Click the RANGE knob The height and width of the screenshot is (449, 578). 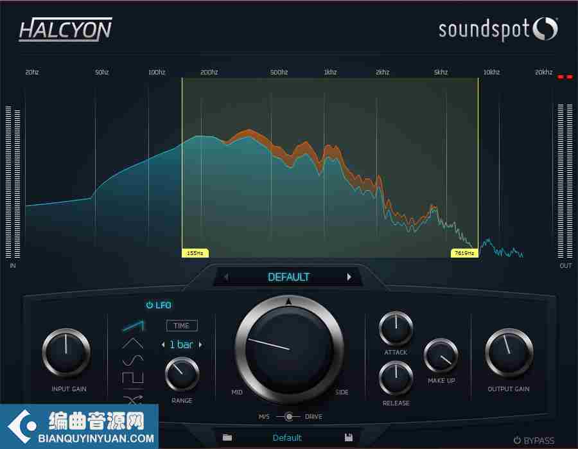(x=182, y=374)
